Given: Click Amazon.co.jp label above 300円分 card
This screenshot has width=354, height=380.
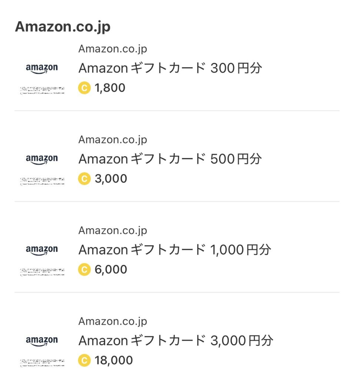Looking at the screenshot, I should click(x=113, y=49).
